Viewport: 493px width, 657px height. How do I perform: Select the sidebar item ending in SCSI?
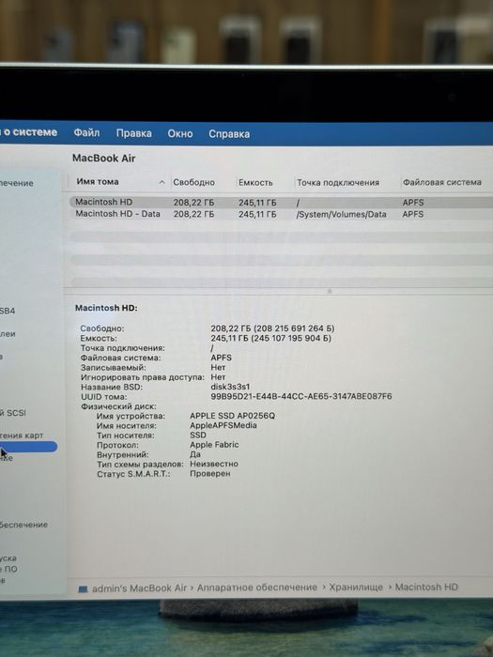[13, 413]
